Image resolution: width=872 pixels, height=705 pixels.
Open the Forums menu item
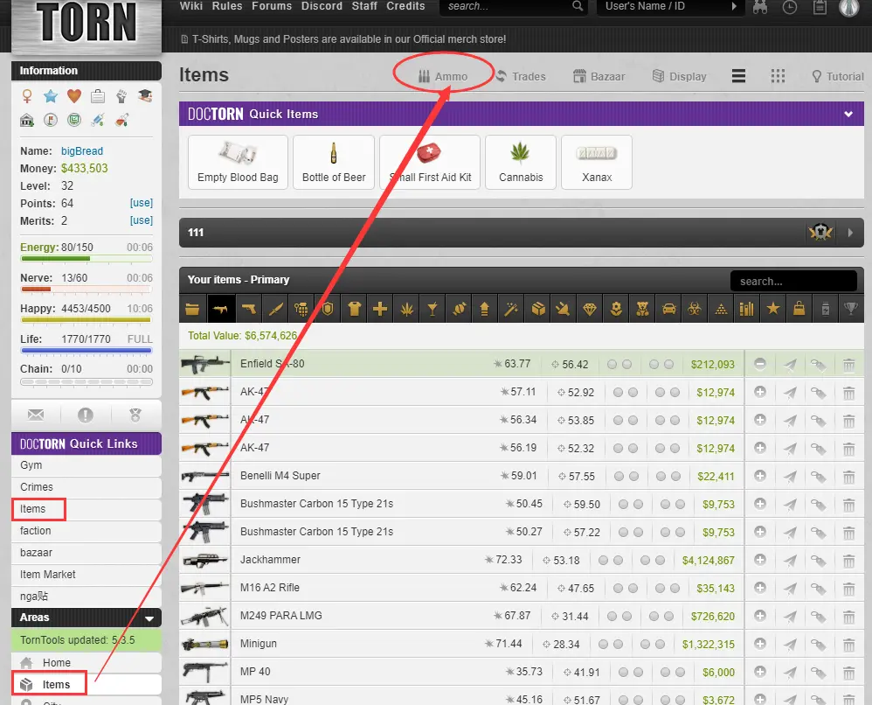(272, 6)
